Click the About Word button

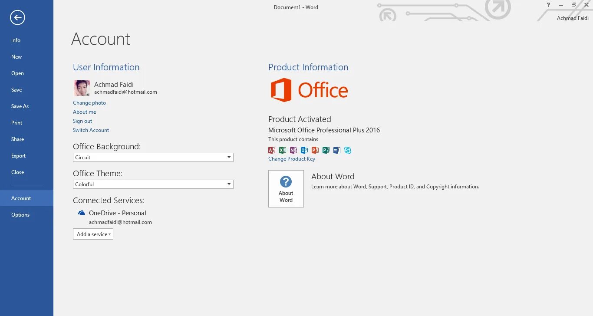coord(286,189)
